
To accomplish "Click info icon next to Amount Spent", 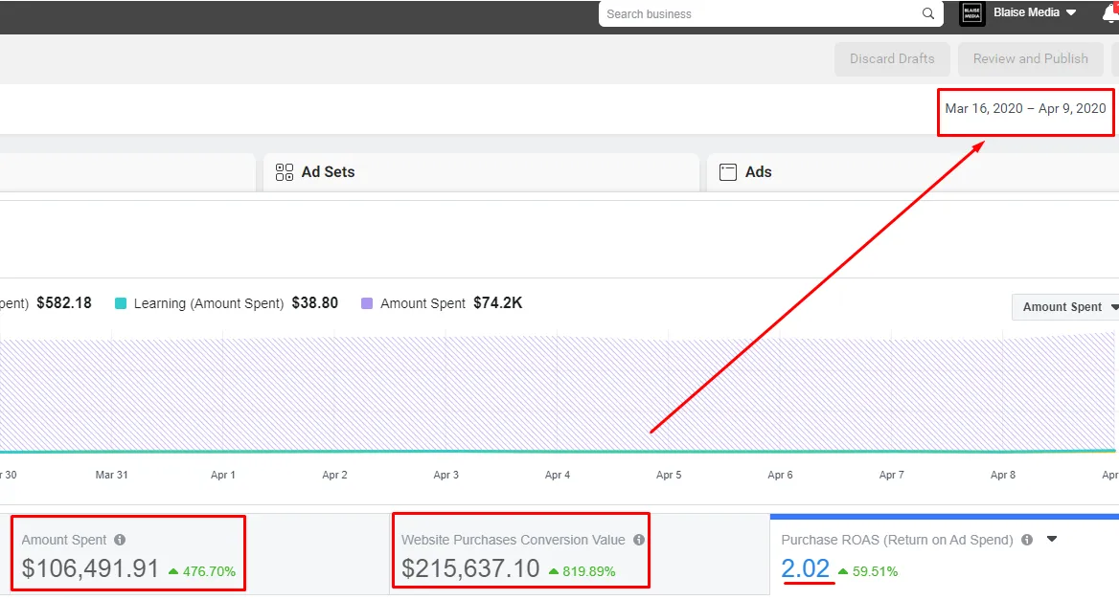I will (x=120, y=540).
